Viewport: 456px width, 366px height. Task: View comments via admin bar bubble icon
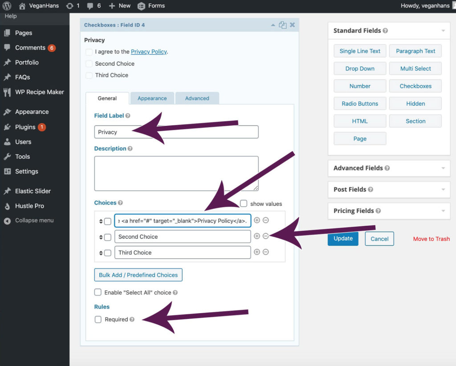(92, 6)
